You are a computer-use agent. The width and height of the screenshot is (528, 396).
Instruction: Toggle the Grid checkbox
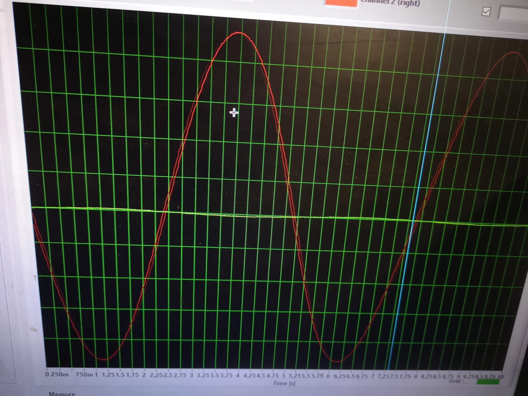click(466, 381)
